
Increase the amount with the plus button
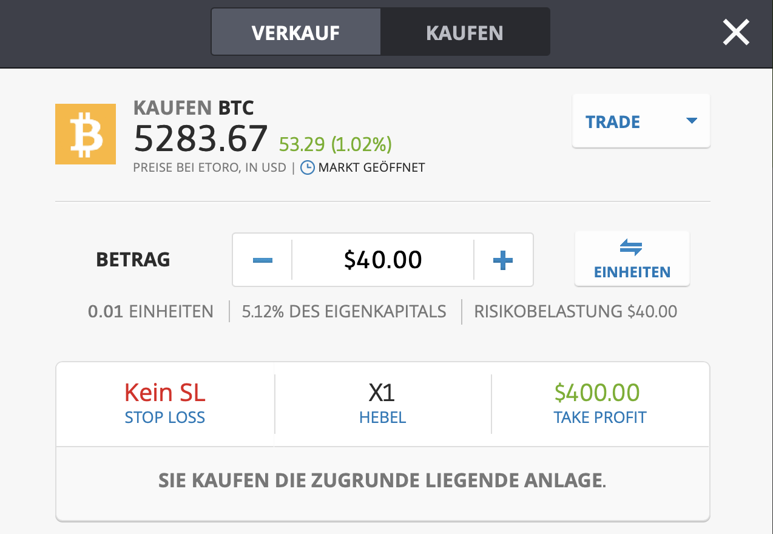tap(502, 260)
